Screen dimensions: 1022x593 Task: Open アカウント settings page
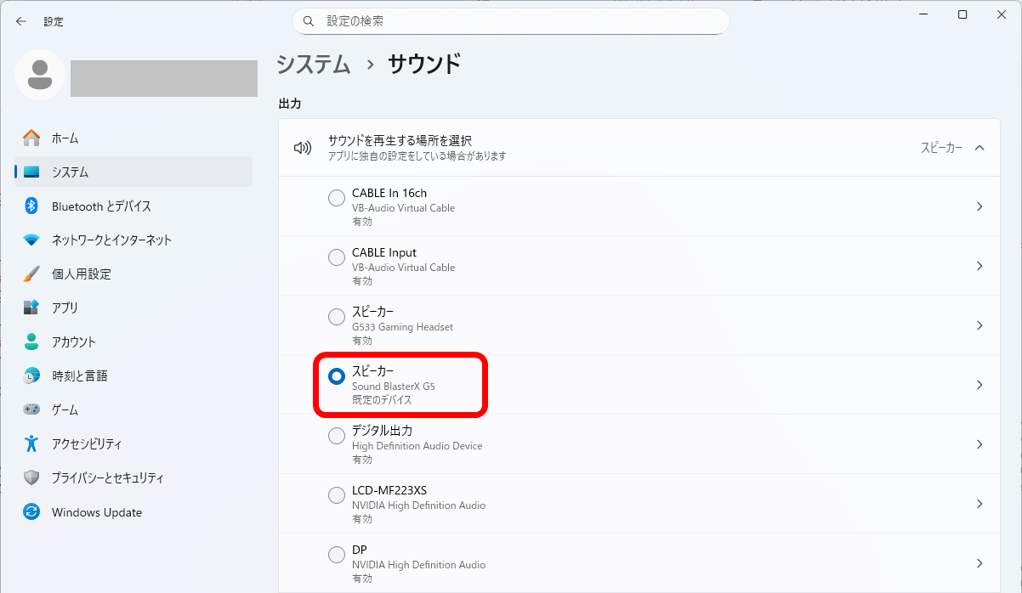73,342
